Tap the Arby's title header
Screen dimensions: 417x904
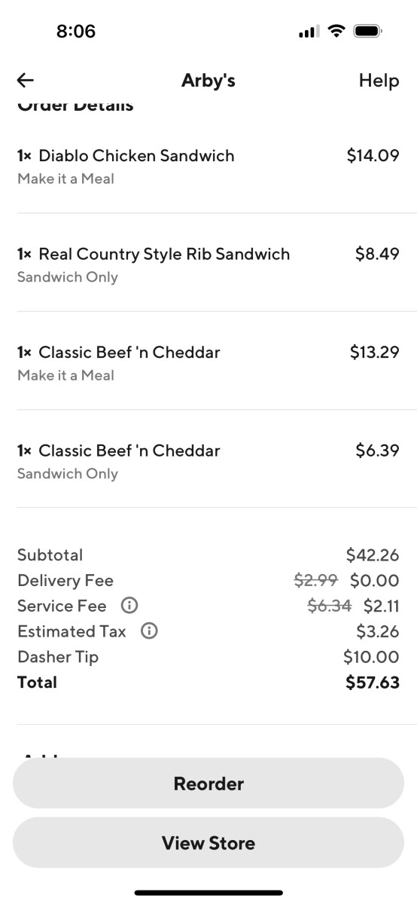click(208, 81)
